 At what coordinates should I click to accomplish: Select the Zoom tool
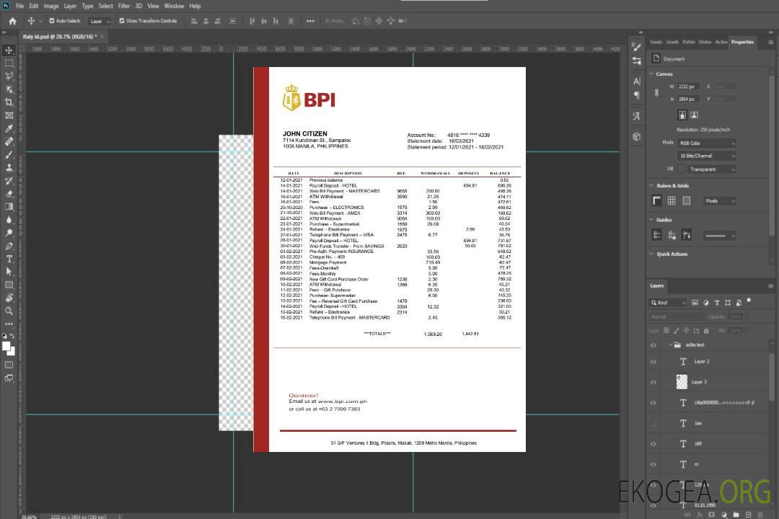(9, 311)
